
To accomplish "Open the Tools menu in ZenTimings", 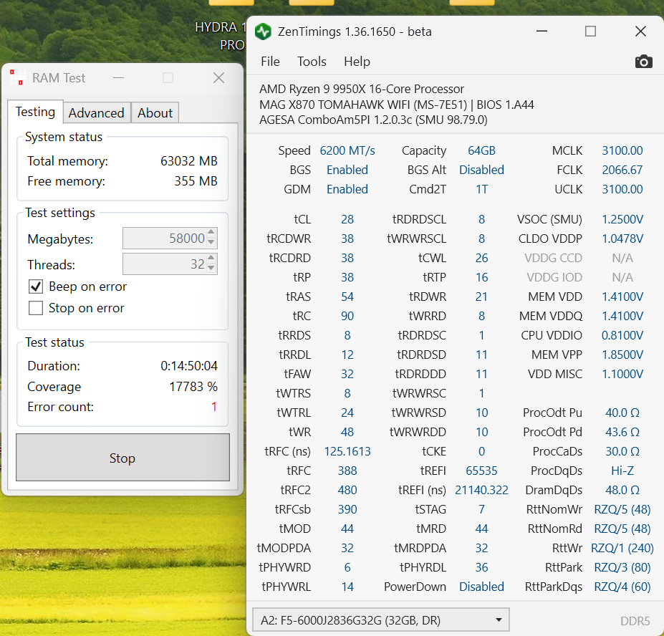I will click(x=312, y=62).
